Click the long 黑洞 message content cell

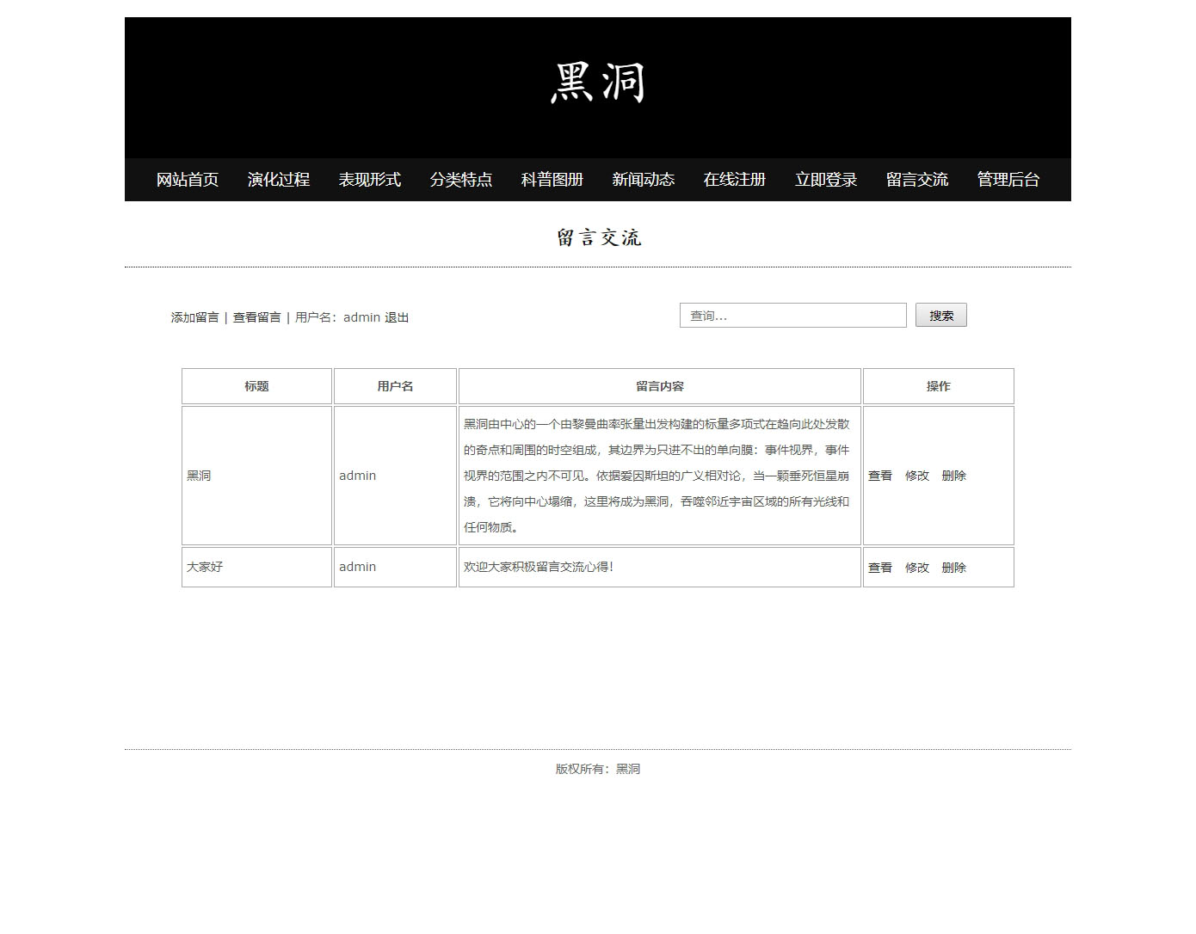pos(660,476)
